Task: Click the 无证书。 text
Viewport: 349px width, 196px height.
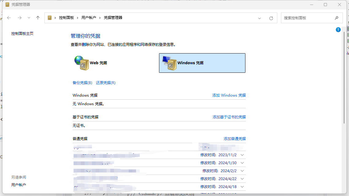Action: [x=79, y=126]
